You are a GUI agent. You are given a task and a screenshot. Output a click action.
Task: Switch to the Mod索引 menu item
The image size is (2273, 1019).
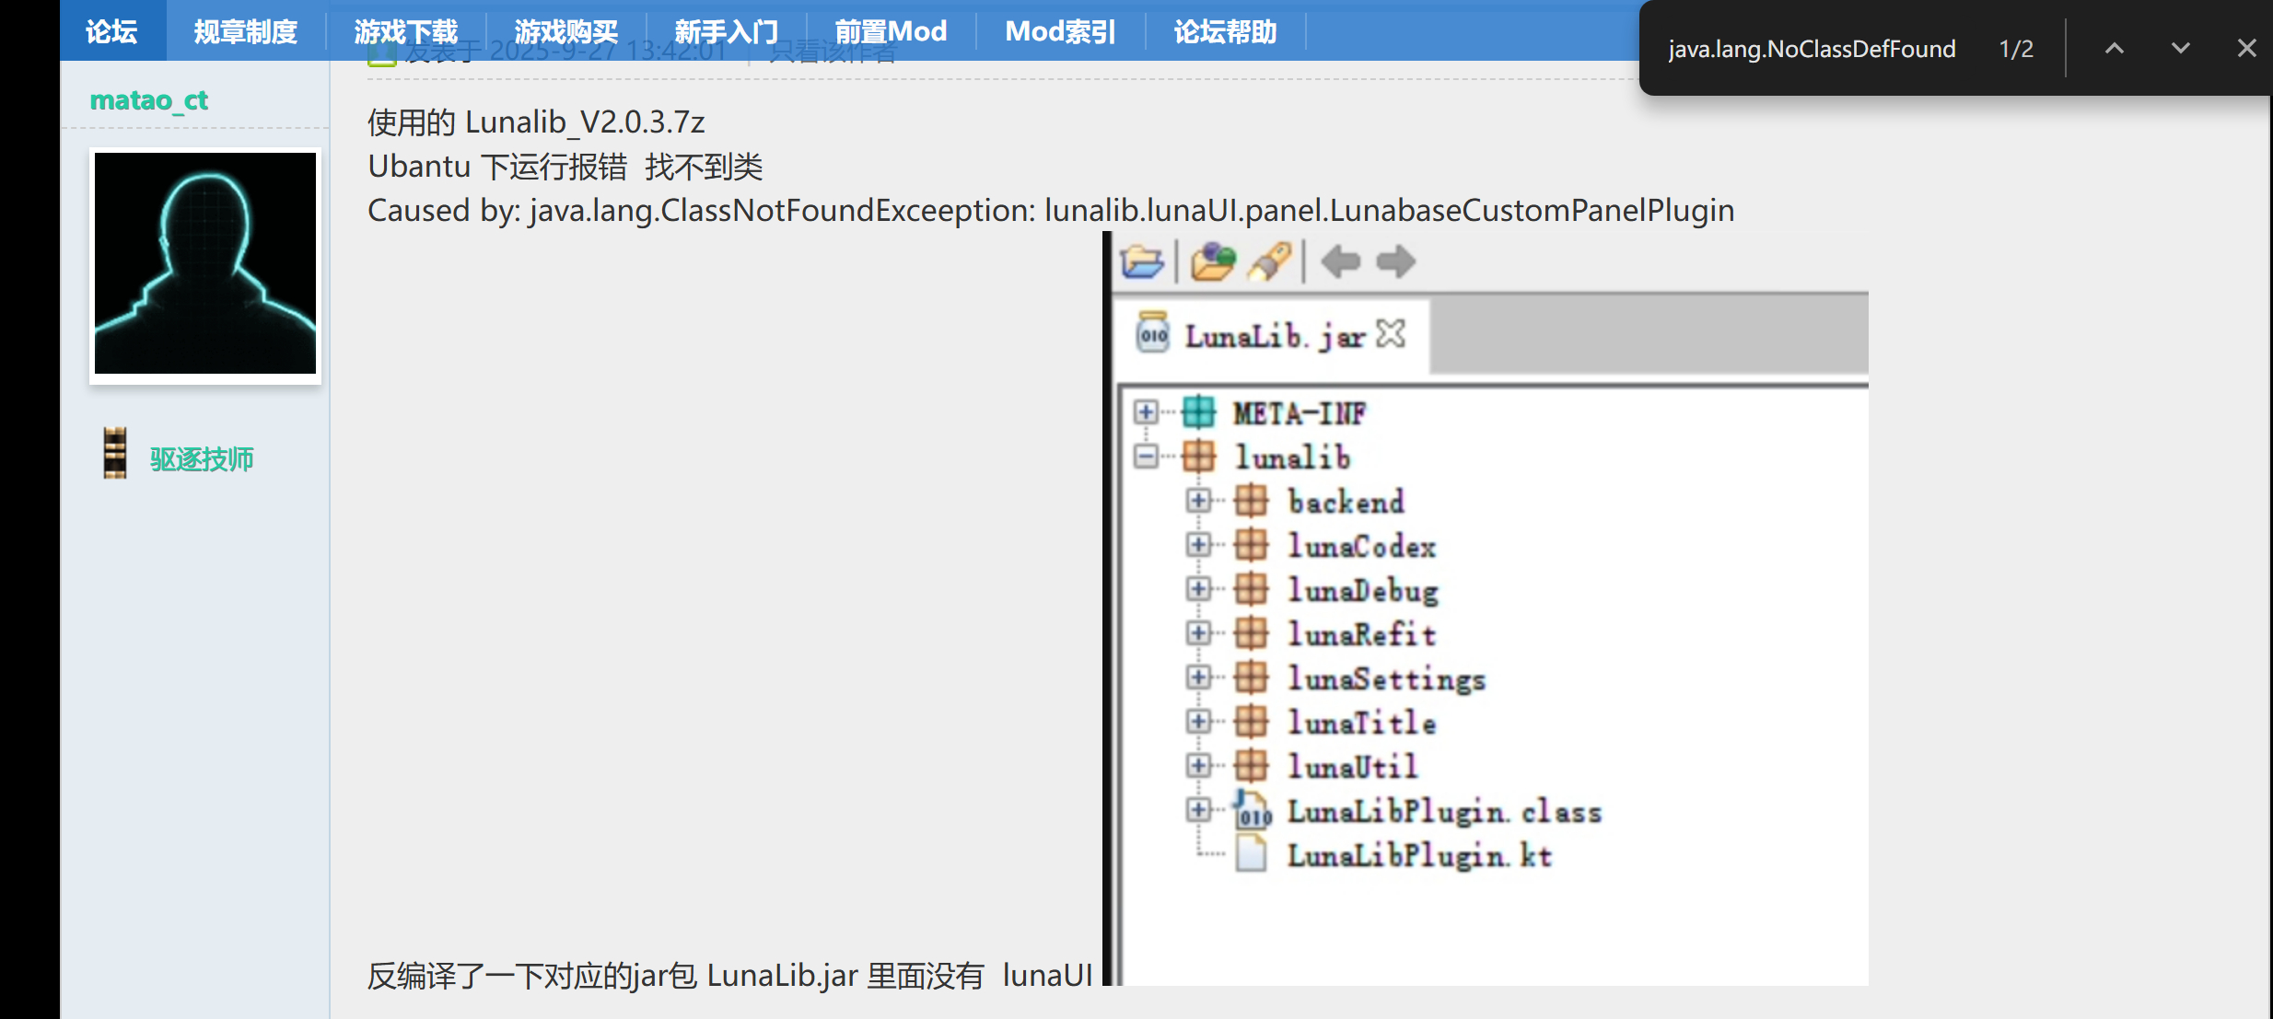pos(1059,30)
